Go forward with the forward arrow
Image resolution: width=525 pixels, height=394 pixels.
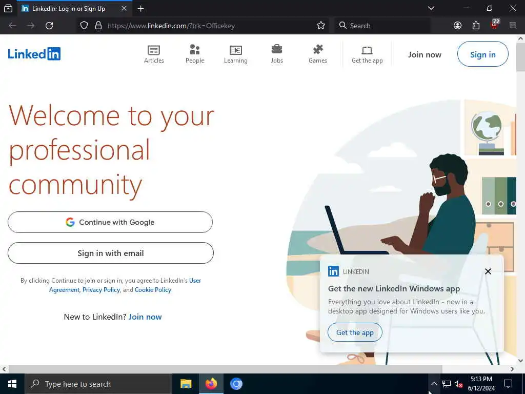click(31, 26)
